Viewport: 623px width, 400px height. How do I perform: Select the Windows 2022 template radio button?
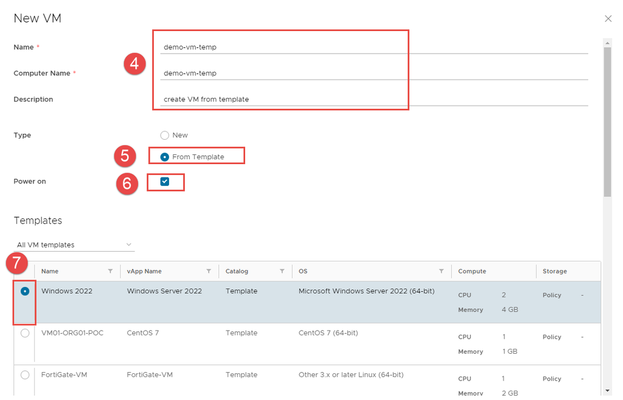point(25,291)
